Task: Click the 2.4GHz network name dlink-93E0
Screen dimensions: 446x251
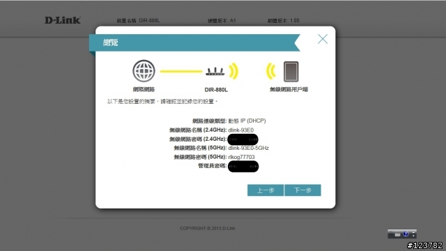Action: [x=241, y=130]
